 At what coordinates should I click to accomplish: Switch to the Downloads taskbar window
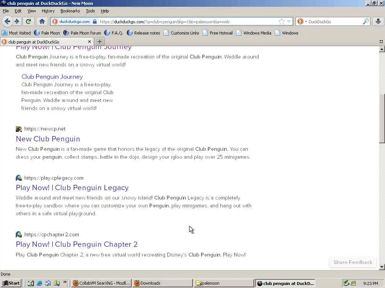click(x=162, y=283)
